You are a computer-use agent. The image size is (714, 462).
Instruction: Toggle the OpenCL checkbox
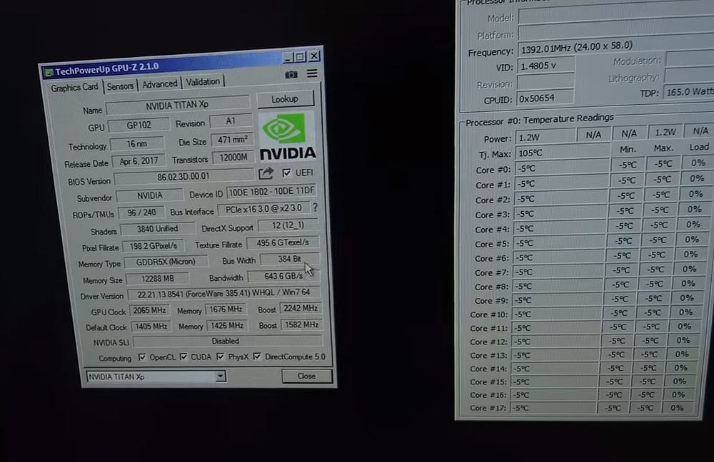(x=142, y=357)
